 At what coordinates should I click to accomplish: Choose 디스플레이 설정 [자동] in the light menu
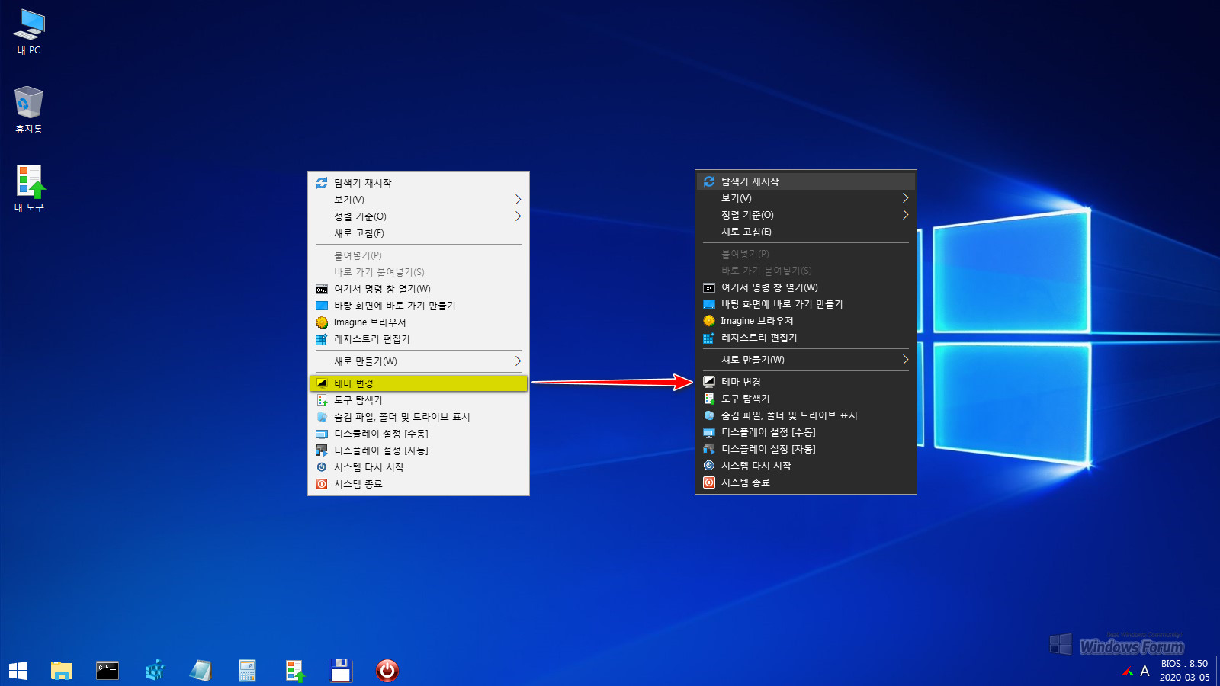(419, 450)
